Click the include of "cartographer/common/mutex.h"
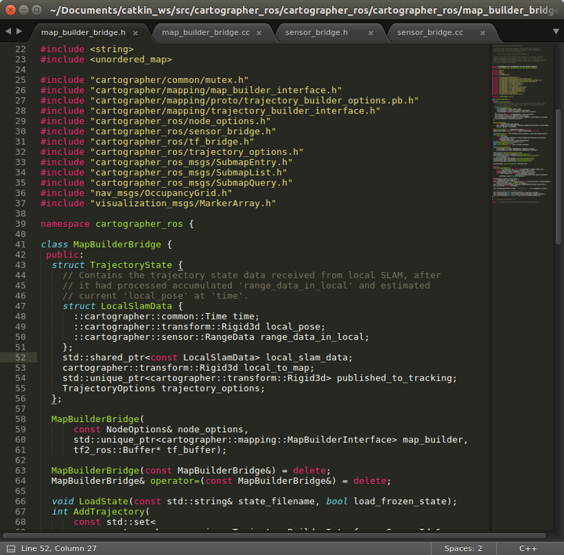The width and height of the screenshot is (564, 555). point(169,80)
